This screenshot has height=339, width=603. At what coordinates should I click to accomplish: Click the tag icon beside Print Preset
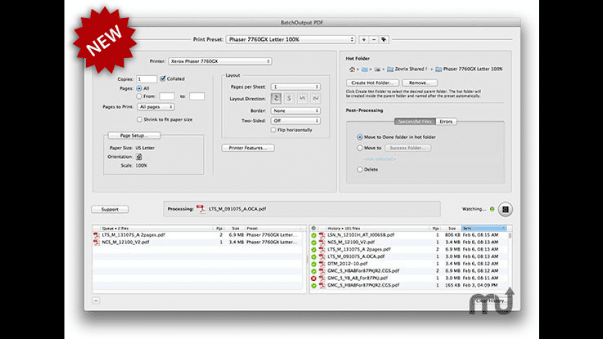383,39
